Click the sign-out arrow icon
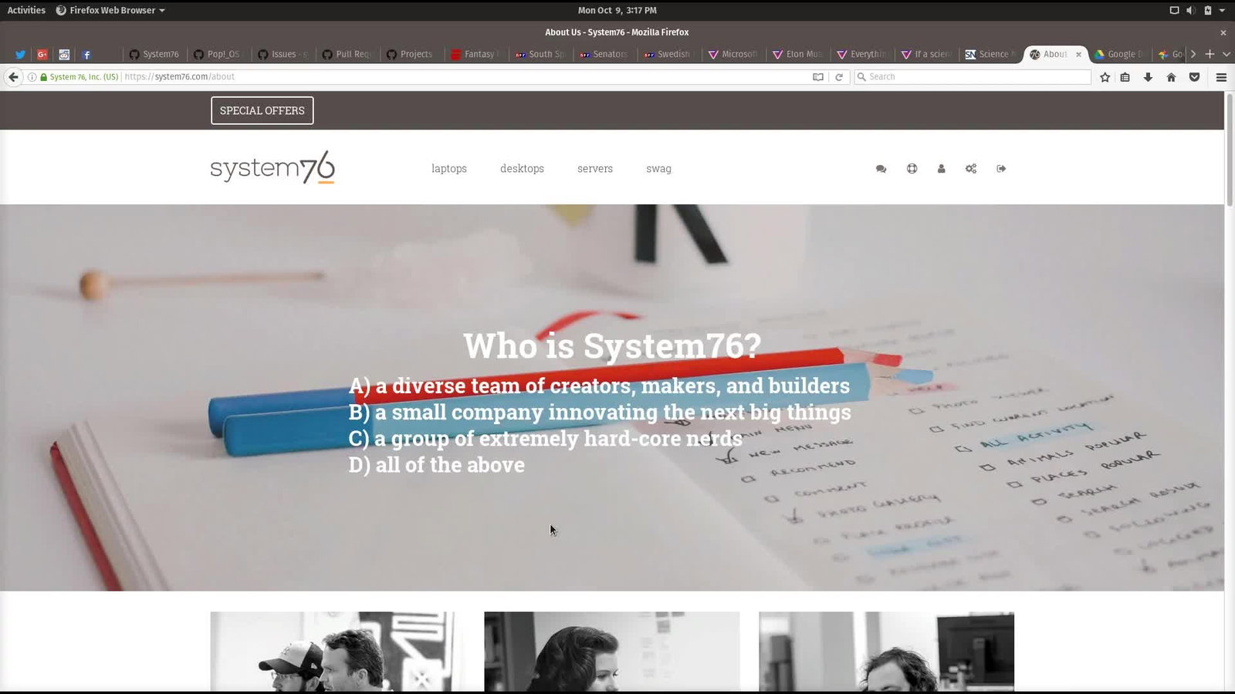 pyautogui.click(x=1001, y=169)
